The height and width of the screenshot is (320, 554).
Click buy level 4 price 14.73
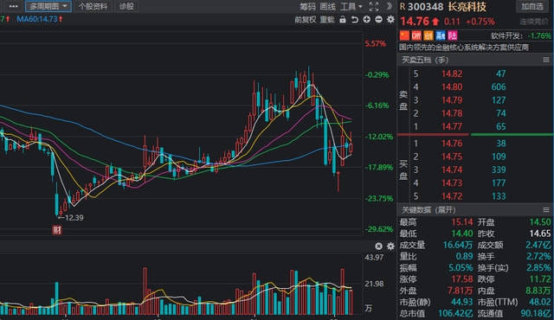pos(452,182)
